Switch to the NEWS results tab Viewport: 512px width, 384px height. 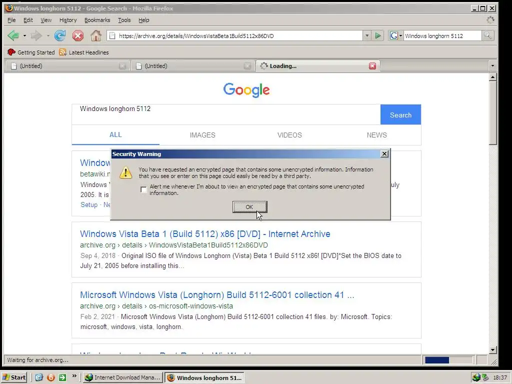pyautogui.click(x=377, y=135)
